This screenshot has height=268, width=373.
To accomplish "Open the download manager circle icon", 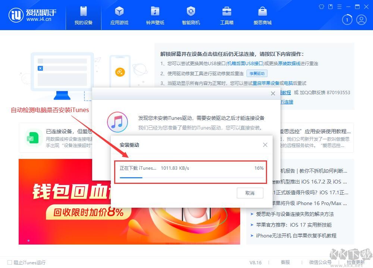I will coord(347,20).
